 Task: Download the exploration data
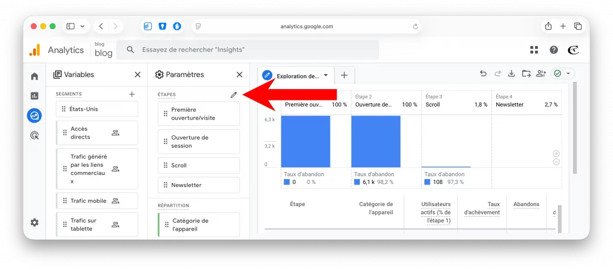tap(511, 73)
